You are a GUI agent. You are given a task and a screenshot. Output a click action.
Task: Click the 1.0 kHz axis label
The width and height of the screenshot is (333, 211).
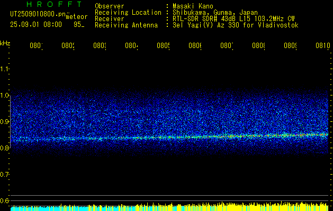click(4, 95)
